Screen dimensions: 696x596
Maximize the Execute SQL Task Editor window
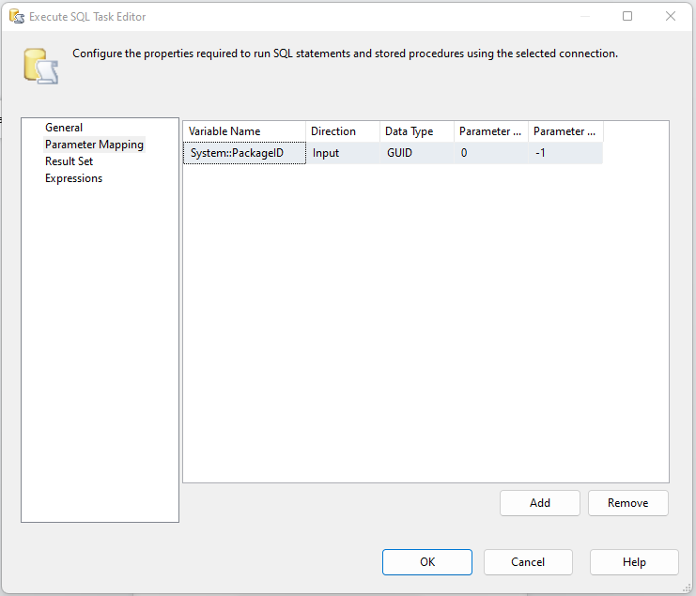click(627, 16)
